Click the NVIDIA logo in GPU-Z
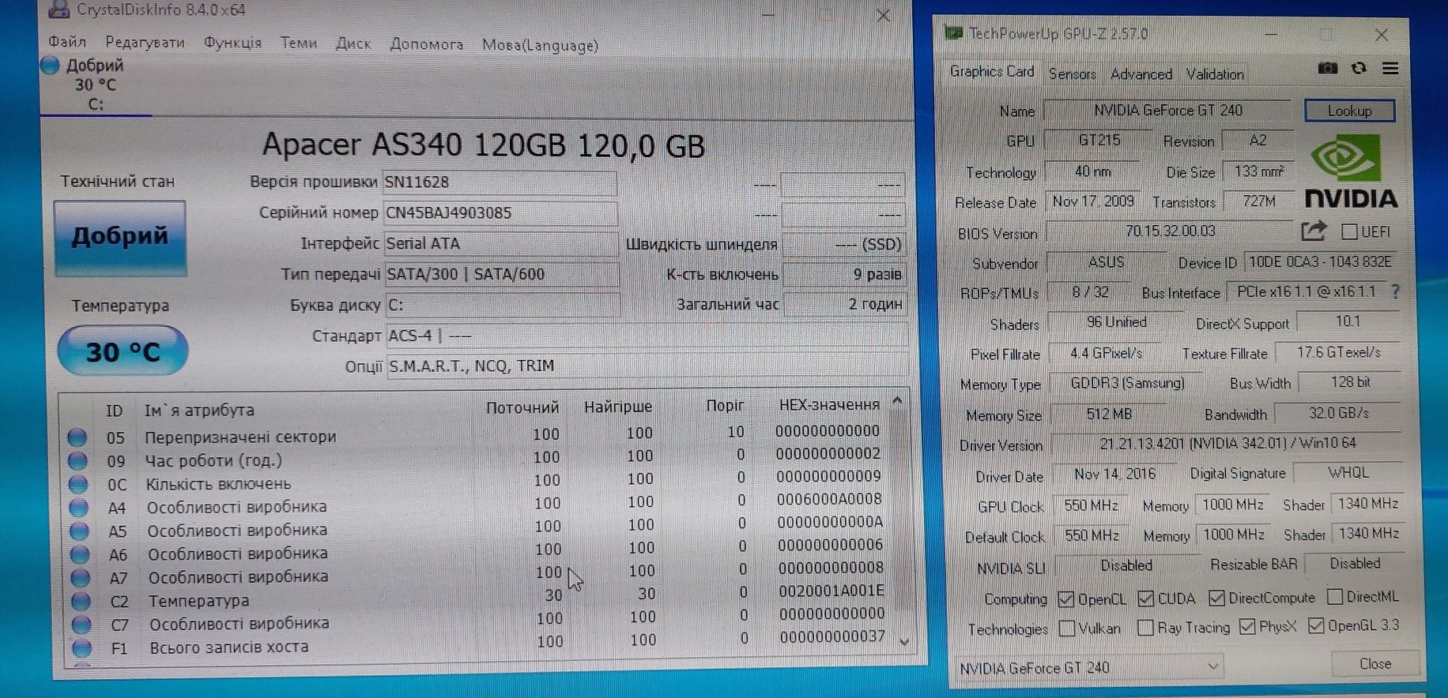The image size is (1448, 698). pos(1351,171)
